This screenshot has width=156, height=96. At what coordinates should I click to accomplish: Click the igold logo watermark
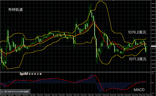coord(24,74)
